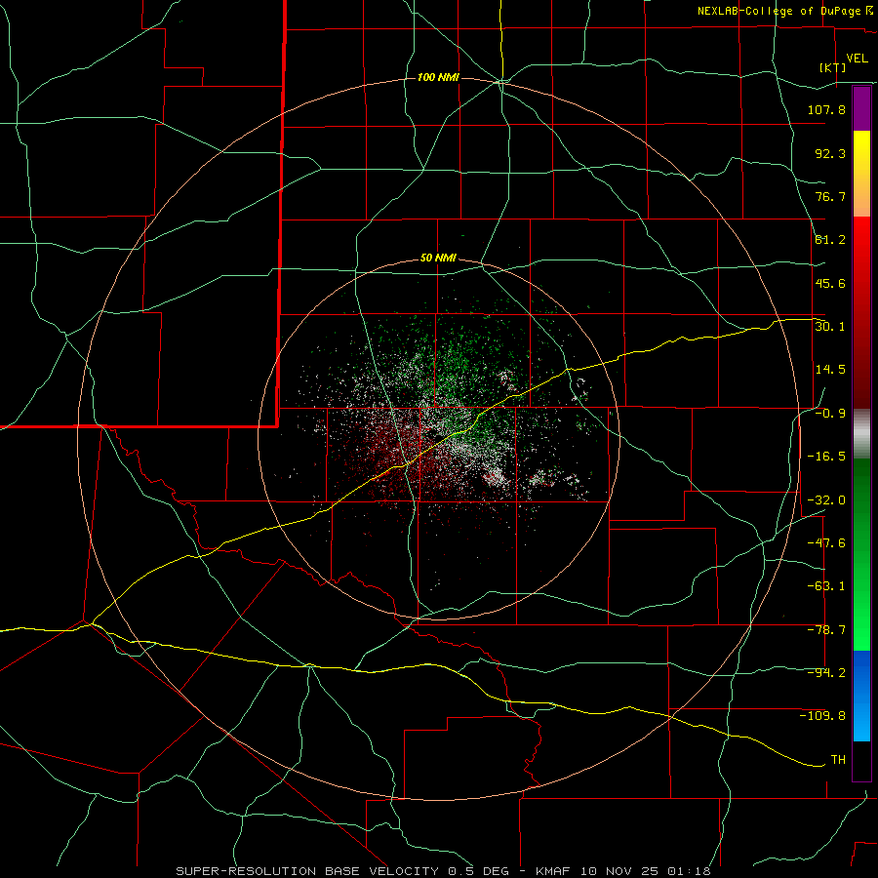The image size is (878, 878).
Task: Click the [KT] units label
Action: coord(832,67)
